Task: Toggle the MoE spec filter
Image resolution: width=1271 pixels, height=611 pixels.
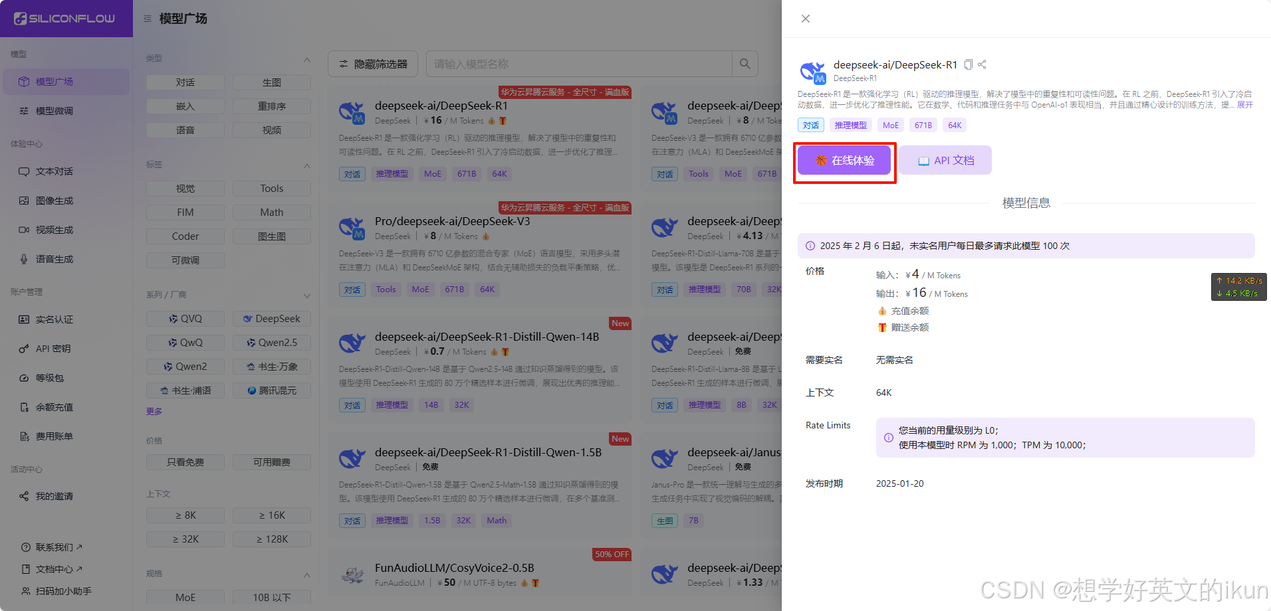Action: 185,598
